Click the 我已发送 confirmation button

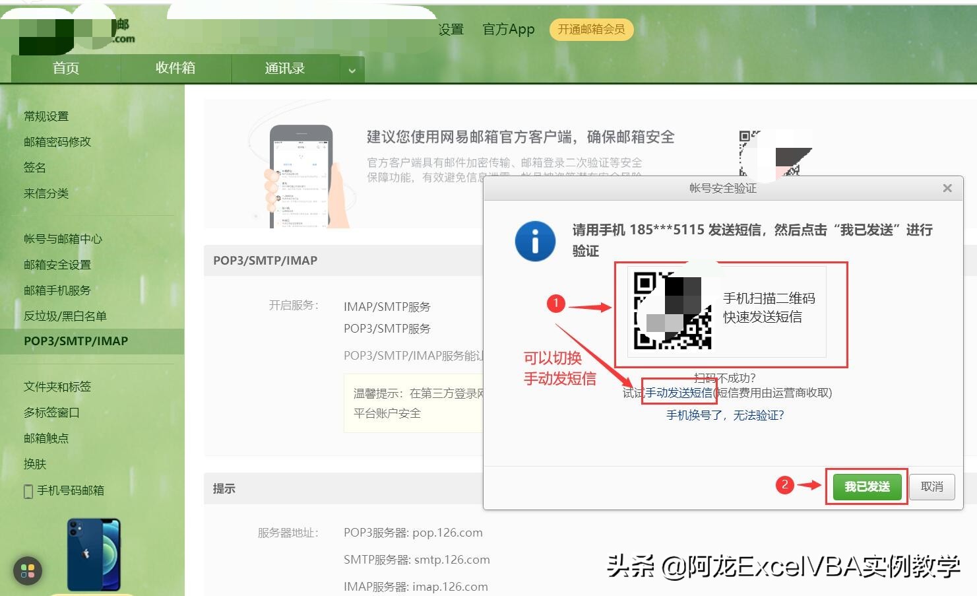866,486
